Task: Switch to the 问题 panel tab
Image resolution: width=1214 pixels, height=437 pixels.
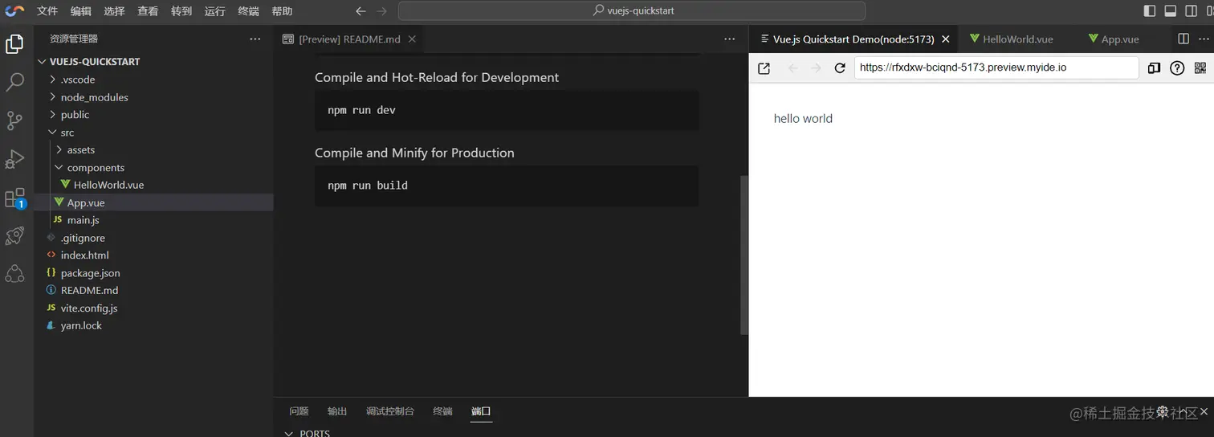Action: 299,411
